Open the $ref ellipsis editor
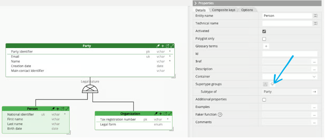The width and height of the screenshot is (325, 140). [x=314, y=61]
